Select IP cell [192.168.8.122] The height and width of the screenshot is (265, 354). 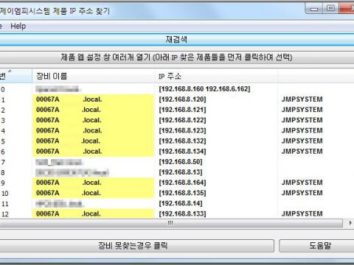click(x=182, y=120)
